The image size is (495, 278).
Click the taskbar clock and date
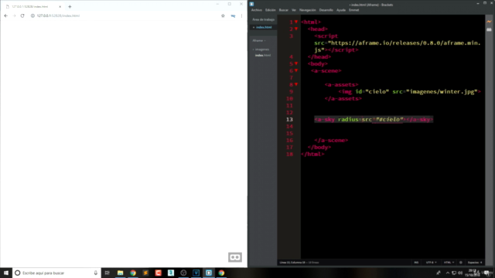point(473,273)
